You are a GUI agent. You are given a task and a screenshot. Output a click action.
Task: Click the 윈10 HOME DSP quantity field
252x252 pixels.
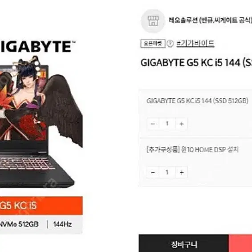167,173
